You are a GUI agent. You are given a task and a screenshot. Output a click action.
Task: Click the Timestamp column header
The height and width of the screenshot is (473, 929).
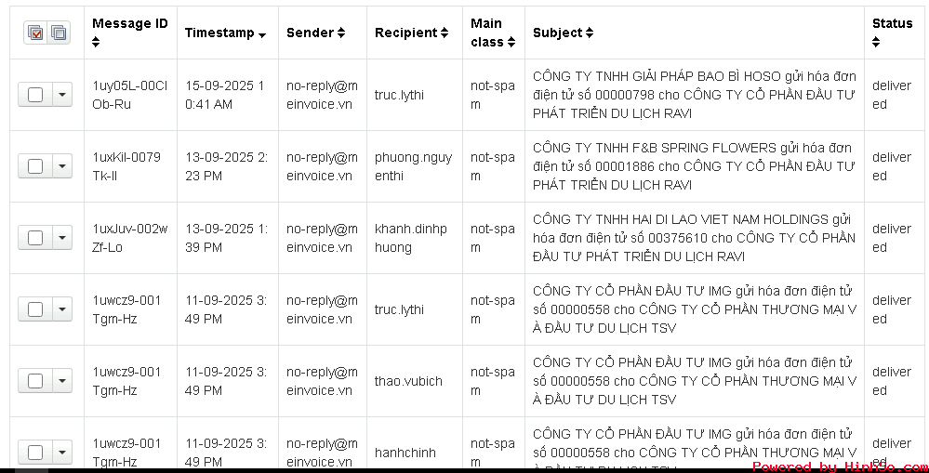point(219,33)
